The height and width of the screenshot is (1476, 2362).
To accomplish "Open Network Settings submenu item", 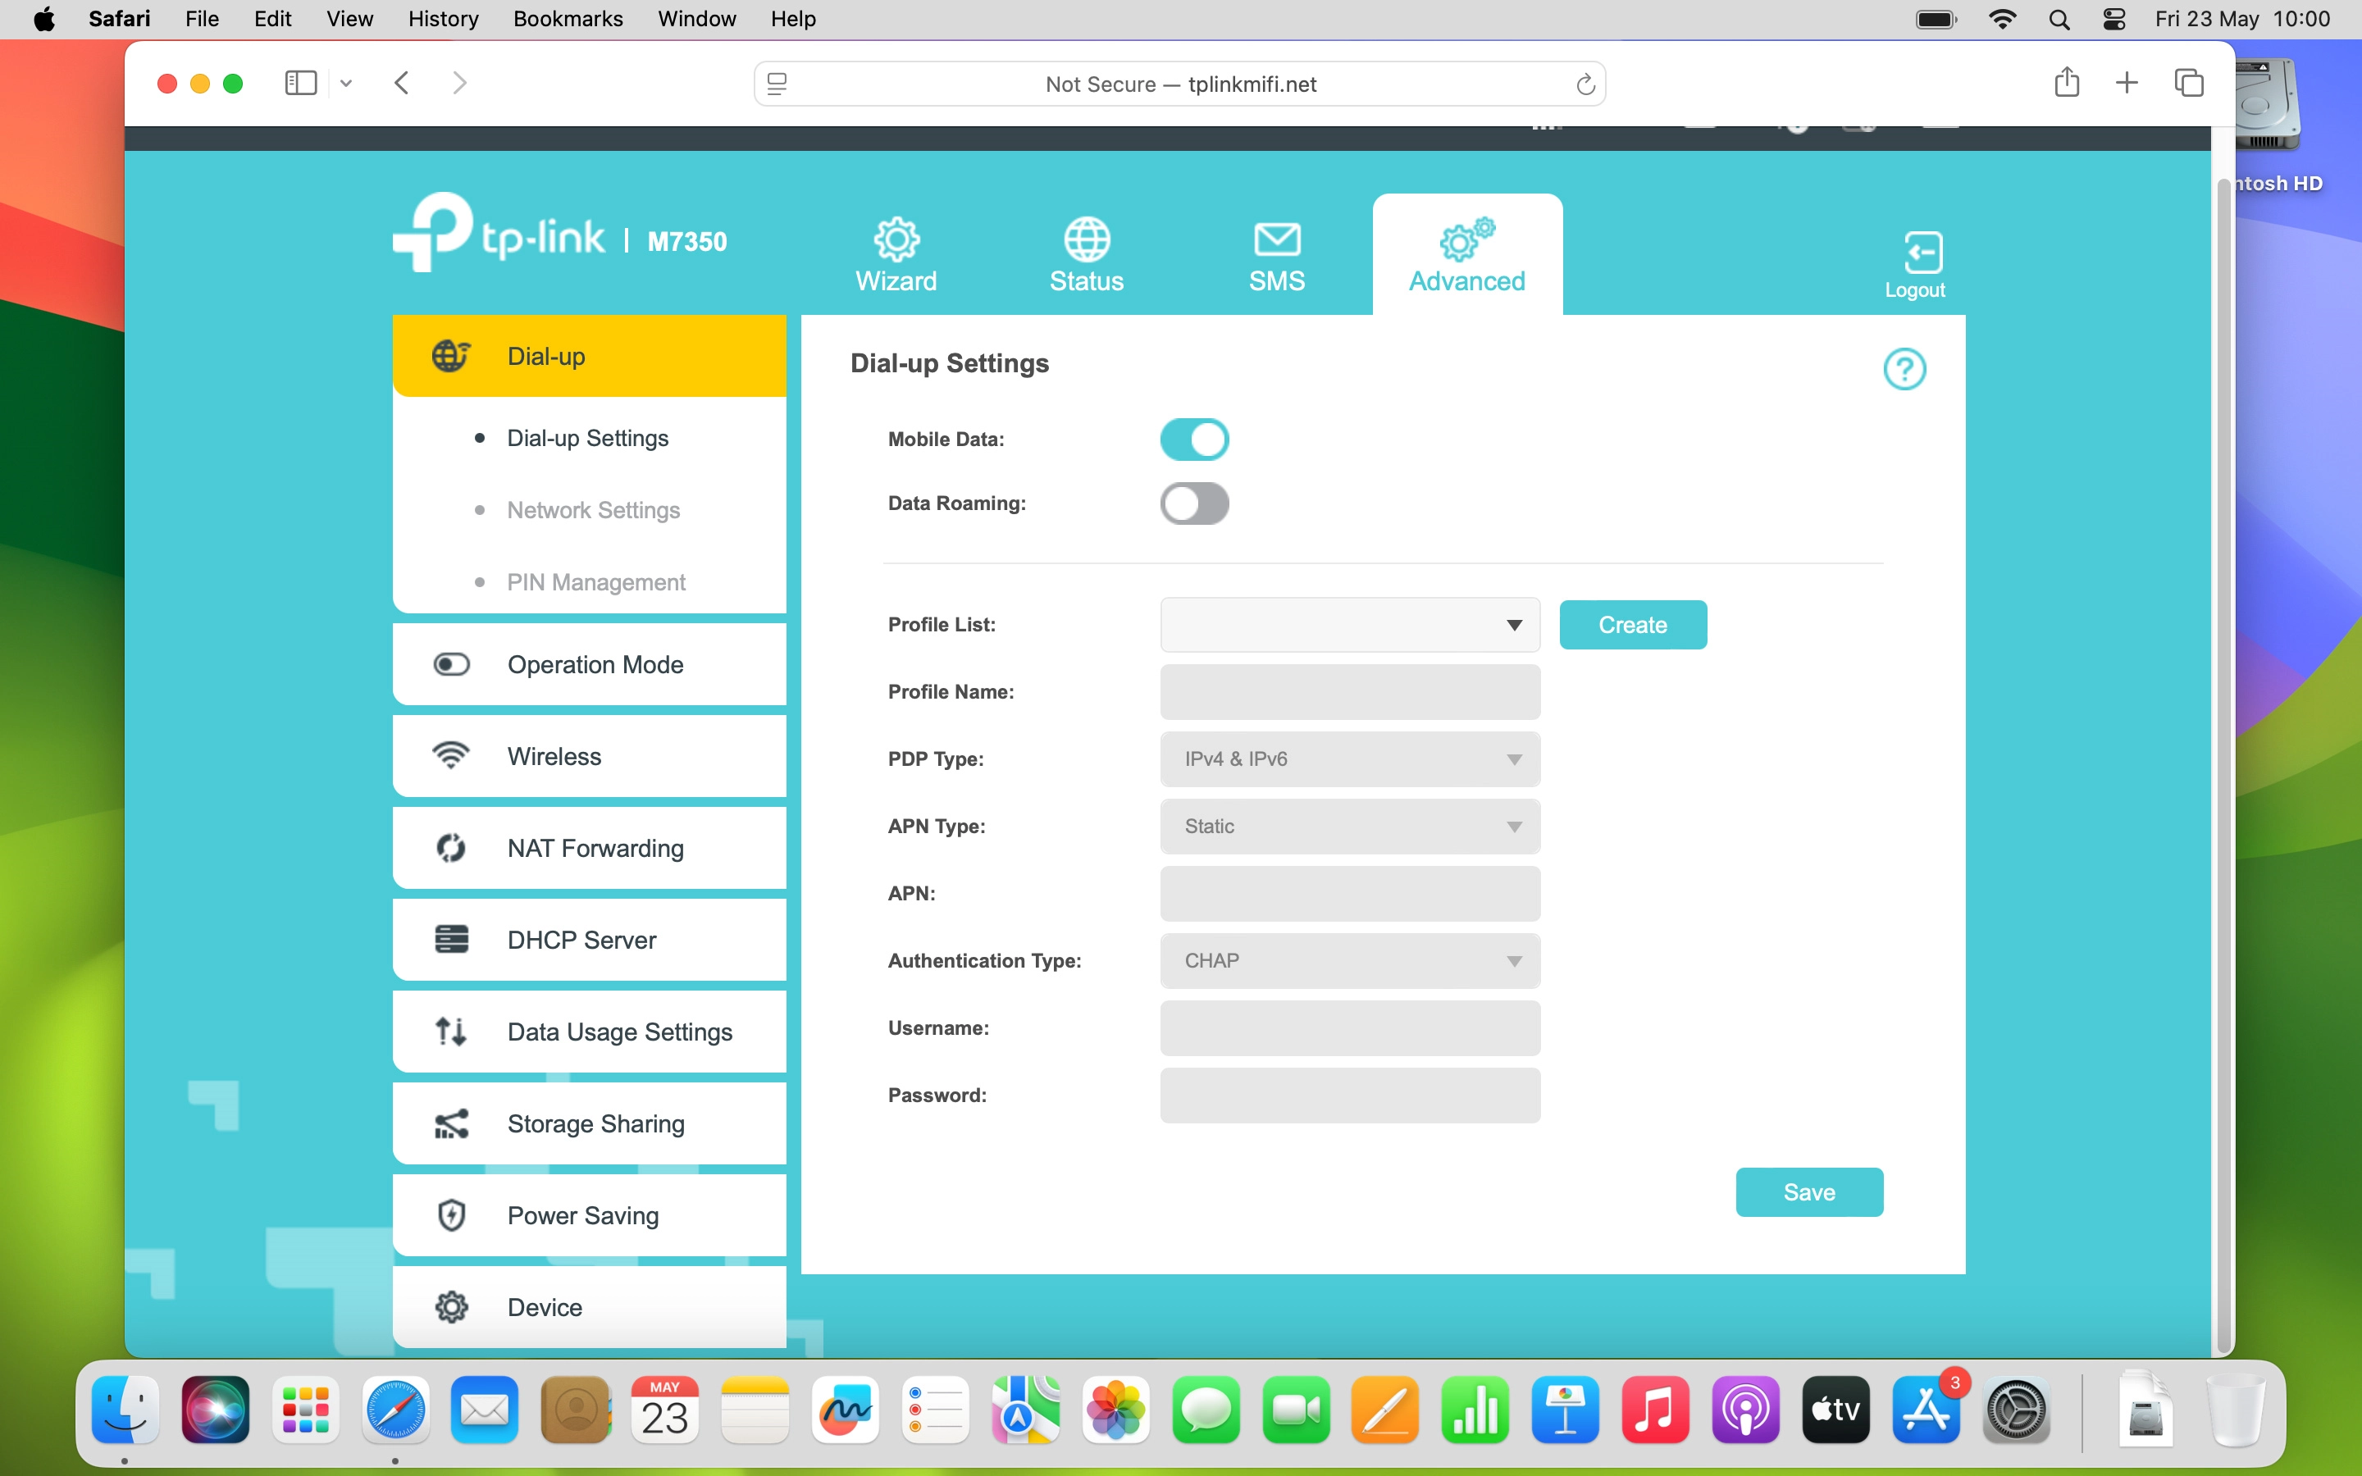I will tap(592, 511).
